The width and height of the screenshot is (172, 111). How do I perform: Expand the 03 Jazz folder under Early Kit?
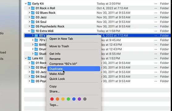(x=29, y=17)
